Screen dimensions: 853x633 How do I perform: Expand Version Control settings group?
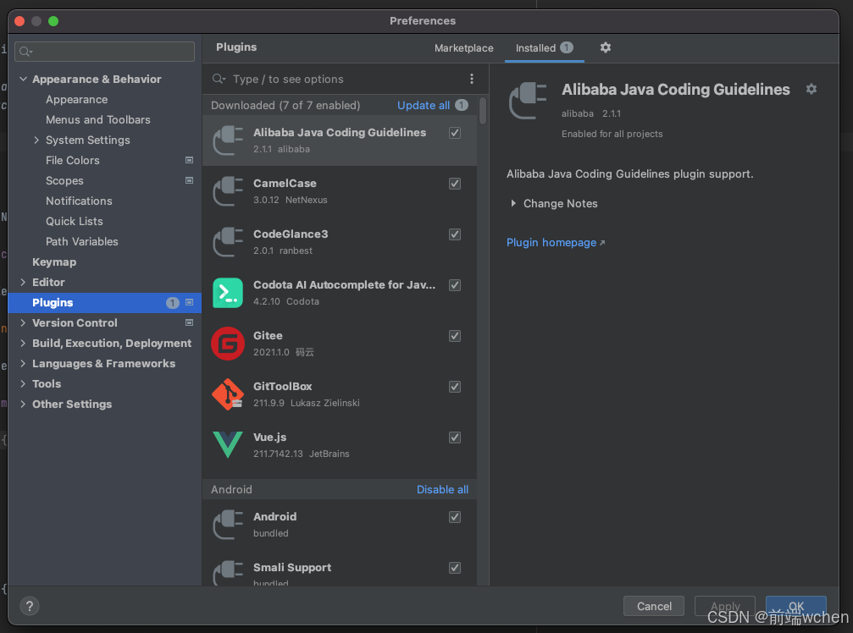pos(23,322)
